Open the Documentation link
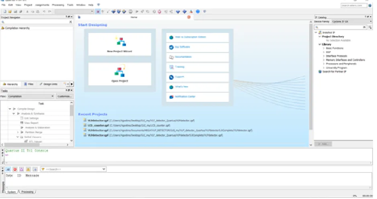This screenshot has width=377, height=199. 183,57
